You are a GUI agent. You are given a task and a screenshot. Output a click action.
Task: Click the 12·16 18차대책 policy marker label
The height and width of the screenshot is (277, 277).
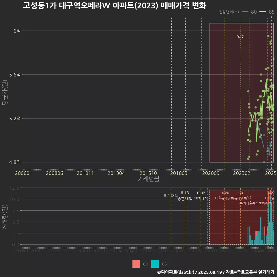pyautogui.click(x=201, y=196)
